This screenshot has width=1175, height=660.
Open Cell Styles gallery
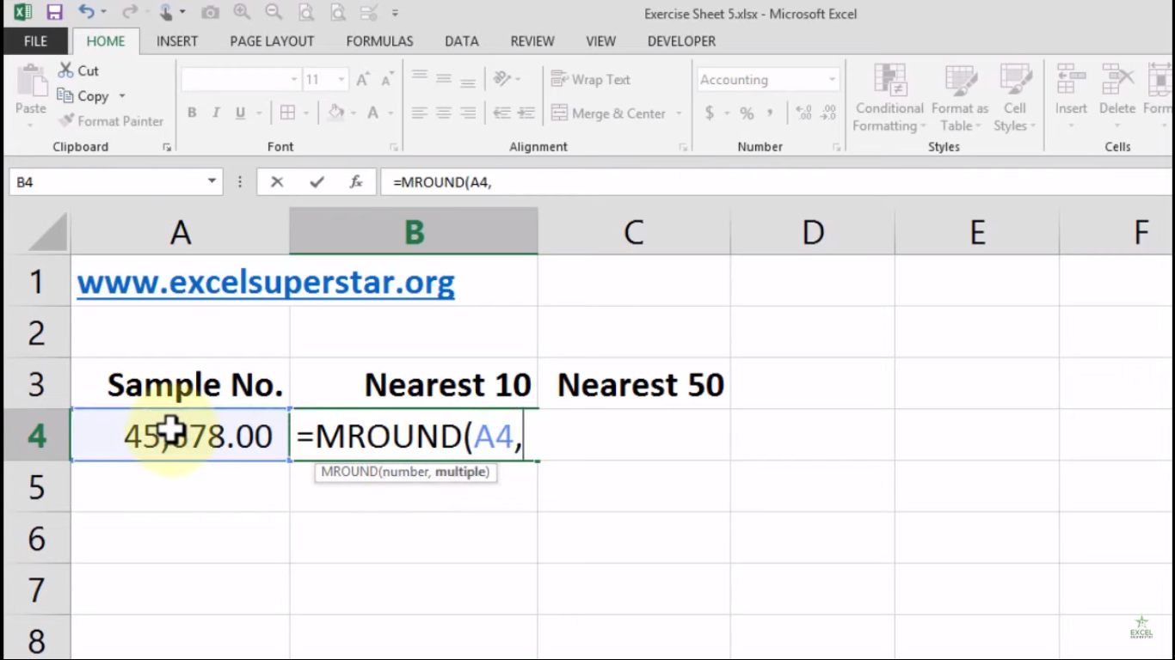point(1015,98)
